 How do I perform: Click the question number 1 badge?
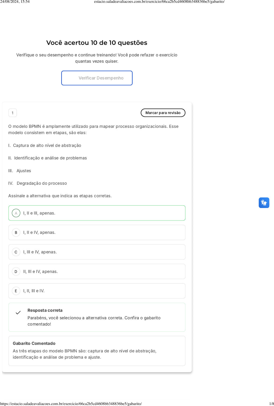coord(13,113)
